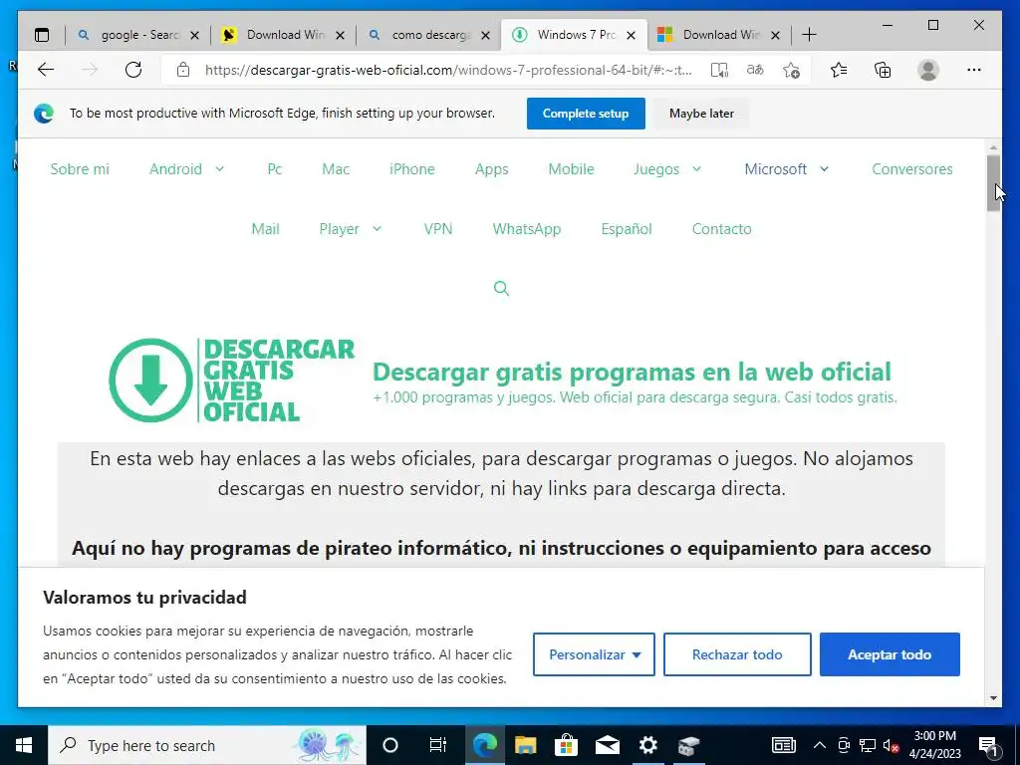Show hidden system tray icons
Screen dimensions: 1020x765
(820, 745)
